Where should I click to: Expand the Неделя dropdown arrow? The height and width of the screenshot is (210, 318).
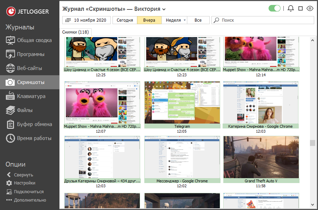pos(185,20)
